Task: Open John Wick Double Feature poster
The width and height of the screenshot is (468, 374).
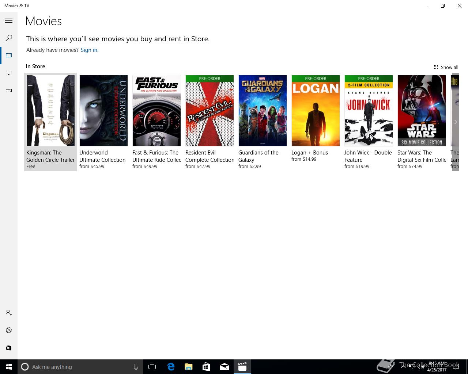Action: tap(369, 111)
